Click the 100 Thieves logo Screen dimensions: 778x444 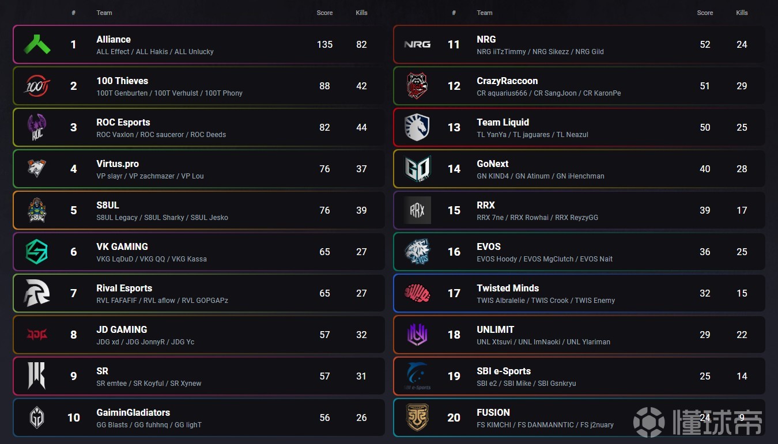(x=37, y=86)
